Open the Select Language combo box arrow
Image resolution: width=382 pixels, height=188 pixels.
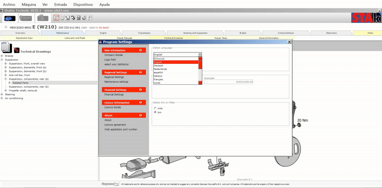pos(200,55)
